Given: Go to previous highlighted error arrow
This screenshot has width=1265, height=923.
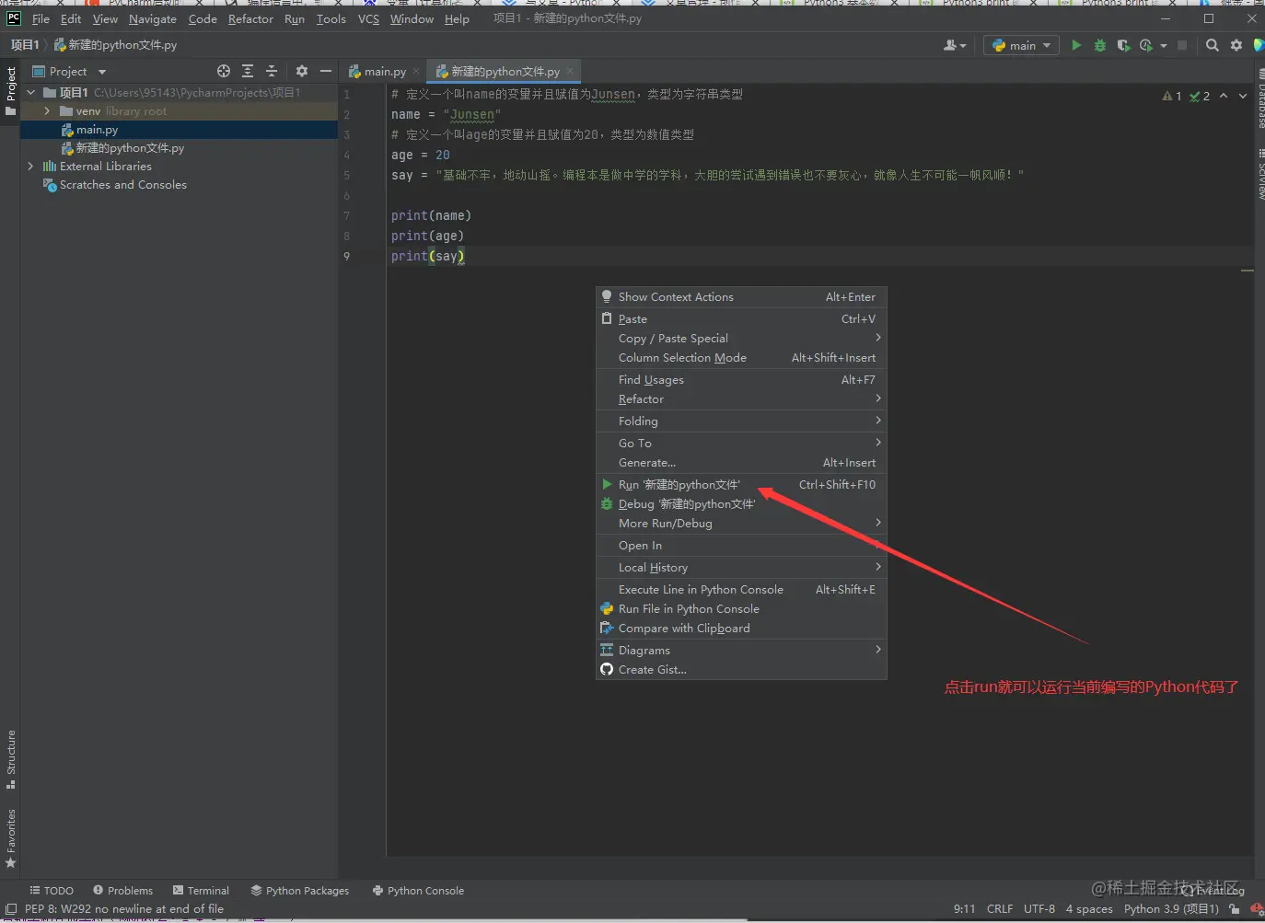Looking at the screenshot, I should [x=1224, y=96].
